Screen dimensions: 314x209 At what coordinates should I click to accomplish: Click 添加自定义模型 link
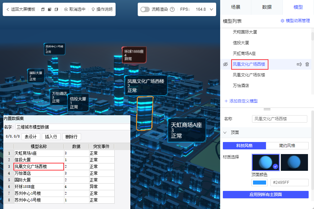(x=241, y=101)
